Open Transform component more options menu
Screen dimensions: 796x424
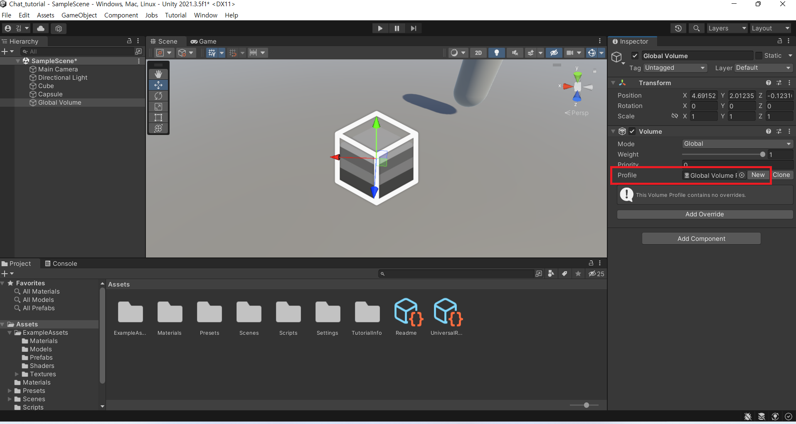789,83
